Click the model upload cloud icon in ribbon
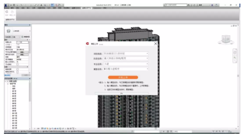The image size is (244, 136). click(x=13, y=12)
